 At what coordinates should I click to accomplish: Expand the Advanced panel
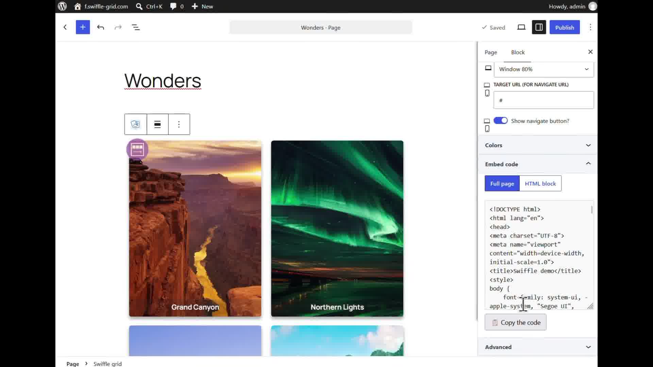(538, 347)
